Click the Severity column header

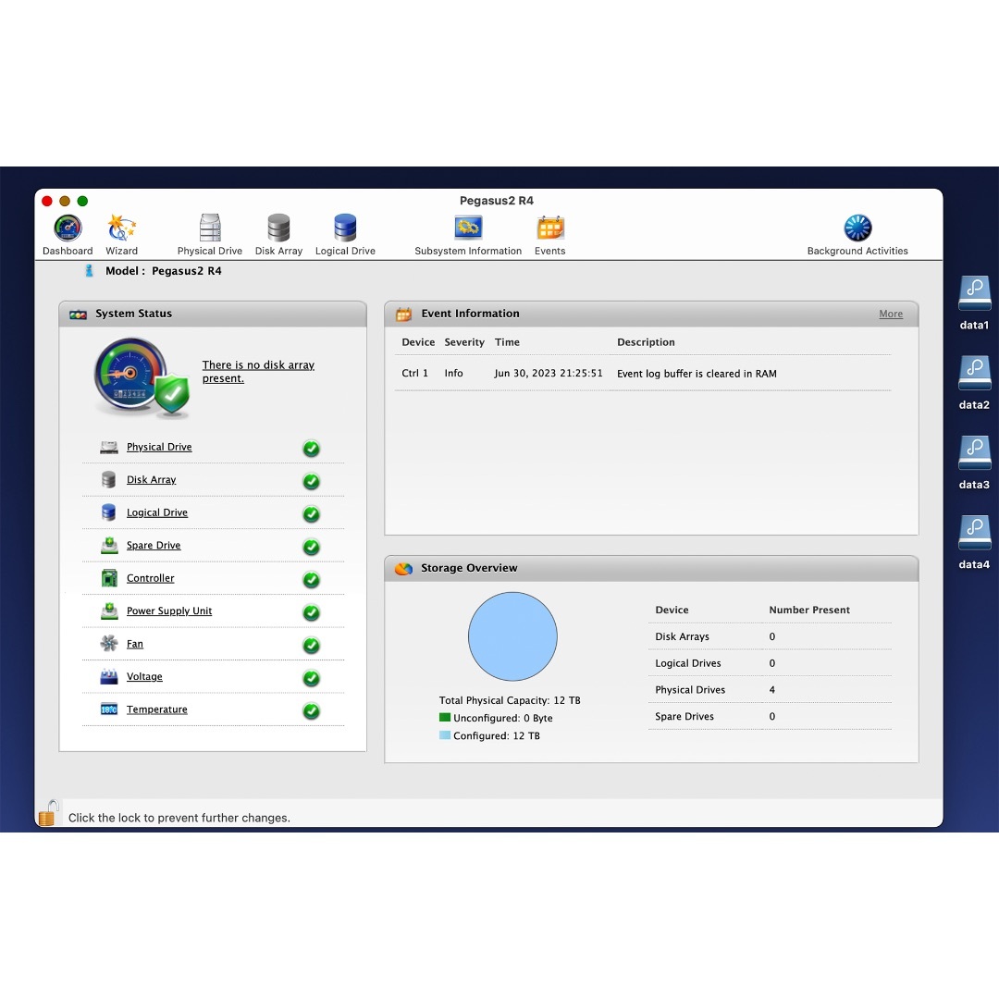point(464,342)
